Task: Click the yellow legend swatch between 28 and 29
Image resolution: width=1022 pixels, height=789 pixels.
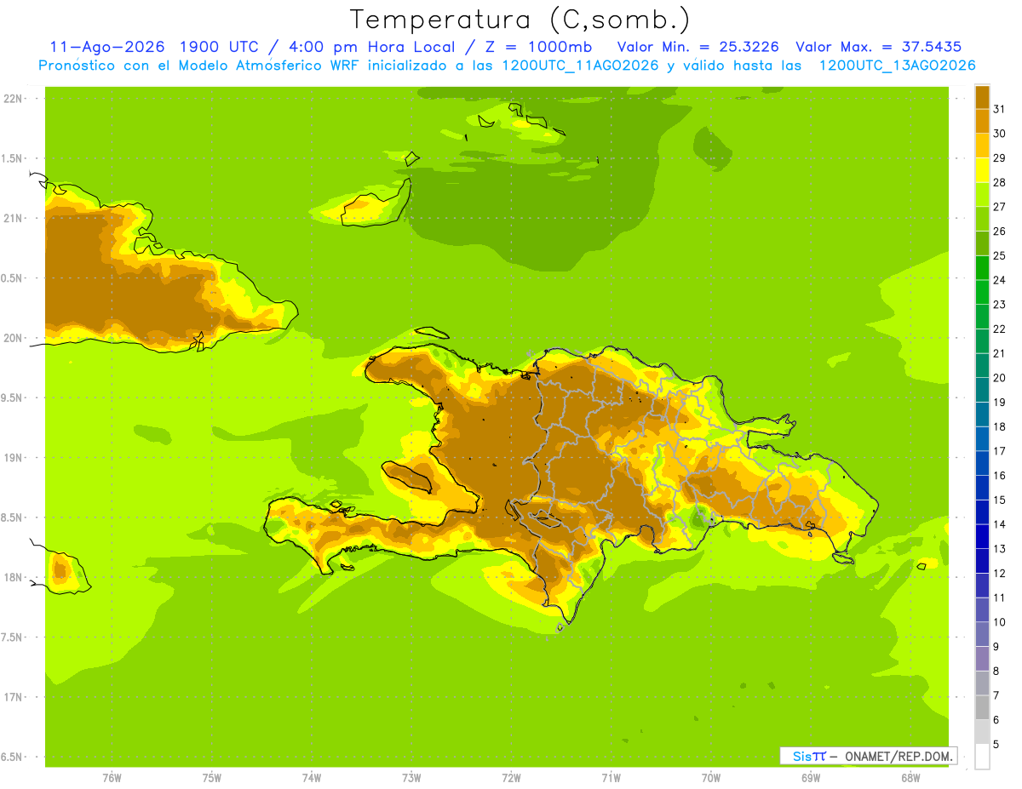Action: point(982,169)
